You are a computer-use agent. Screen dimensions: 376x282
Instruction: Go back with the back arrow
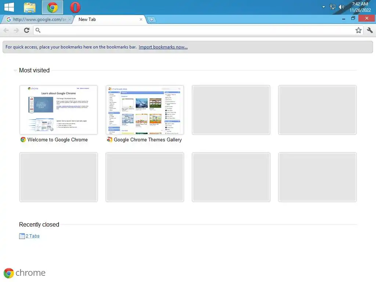pos(6,30)
